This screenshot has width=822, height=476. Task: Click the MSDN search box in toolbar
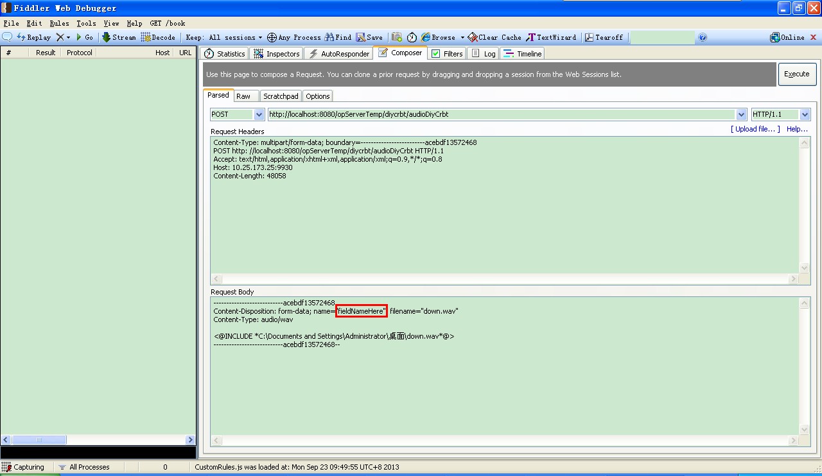point(663,37)
